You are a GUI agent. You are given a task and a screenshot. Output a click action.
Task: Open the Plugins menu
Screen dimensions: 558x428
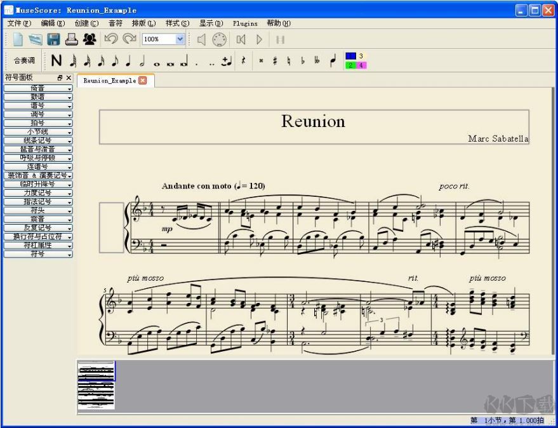pyautogui.click(x=245, y=23)
